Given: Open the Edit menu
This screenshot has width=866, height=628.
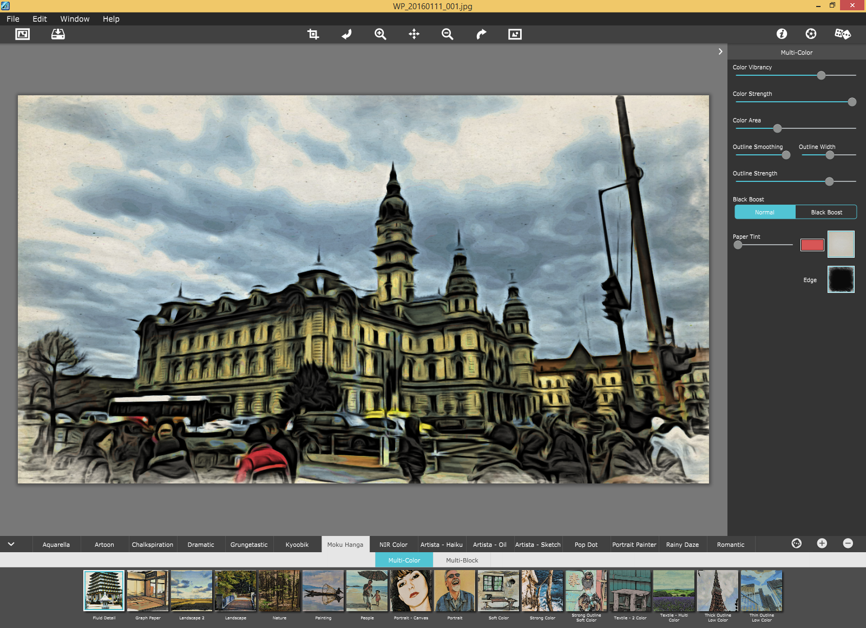Looking at the screenshot, I should click(40, 19).
